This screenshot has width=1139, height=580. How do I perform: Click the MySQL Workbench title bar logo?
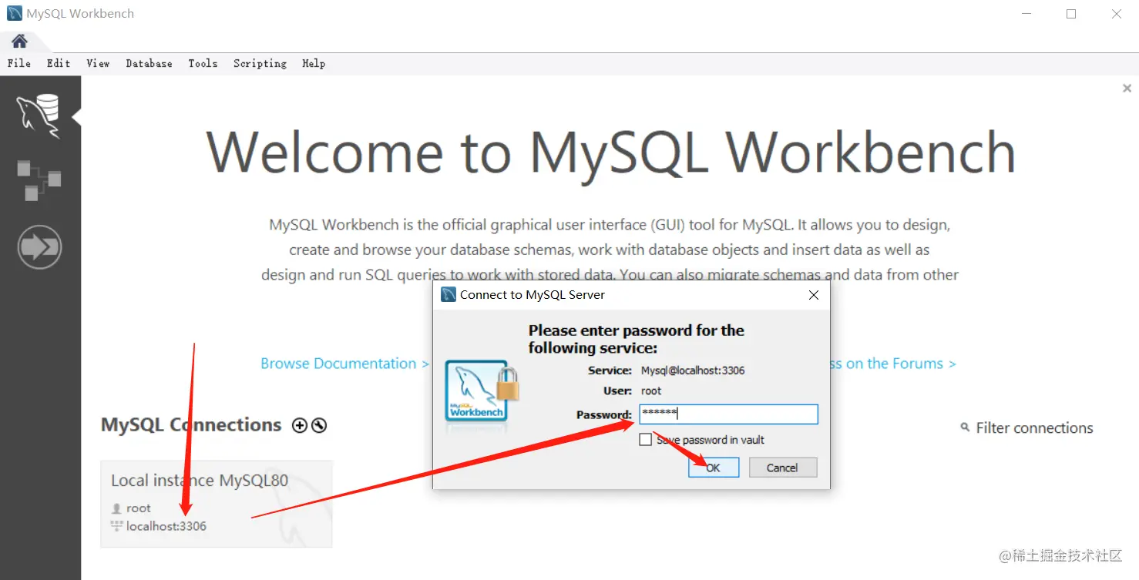pyautogui.click(x=15, y=13)
